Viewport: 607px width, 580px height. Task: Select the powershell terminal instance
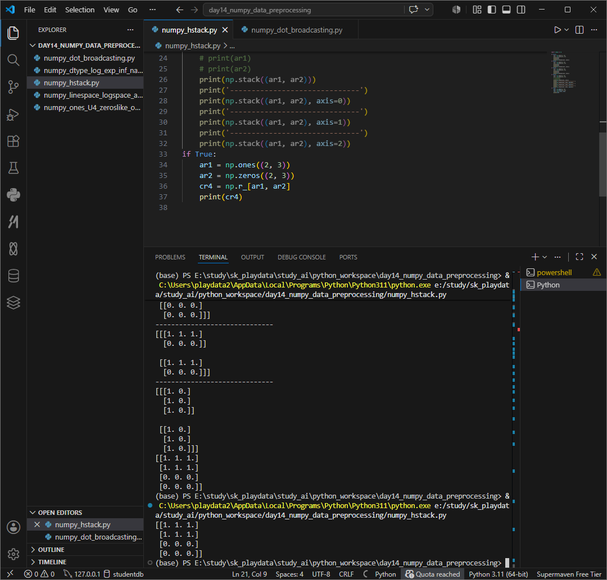click(x=563, y=272)
